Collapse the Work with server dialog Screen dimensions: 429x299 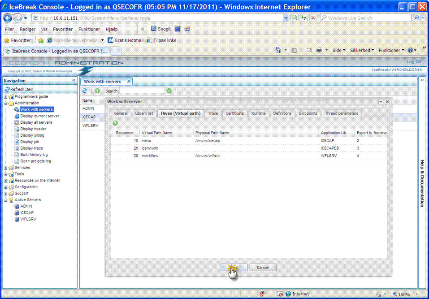pyautogui.click(x=381, y=101)
